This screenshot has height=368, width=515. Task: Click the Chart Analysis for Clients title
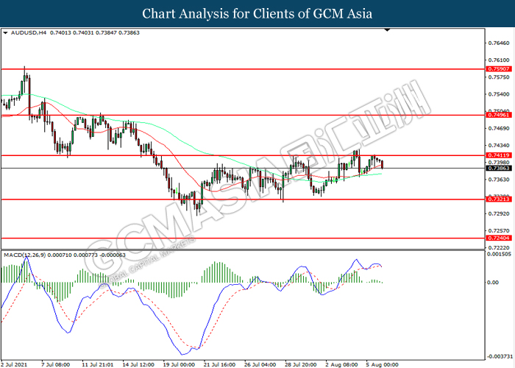tap(257, 14)
